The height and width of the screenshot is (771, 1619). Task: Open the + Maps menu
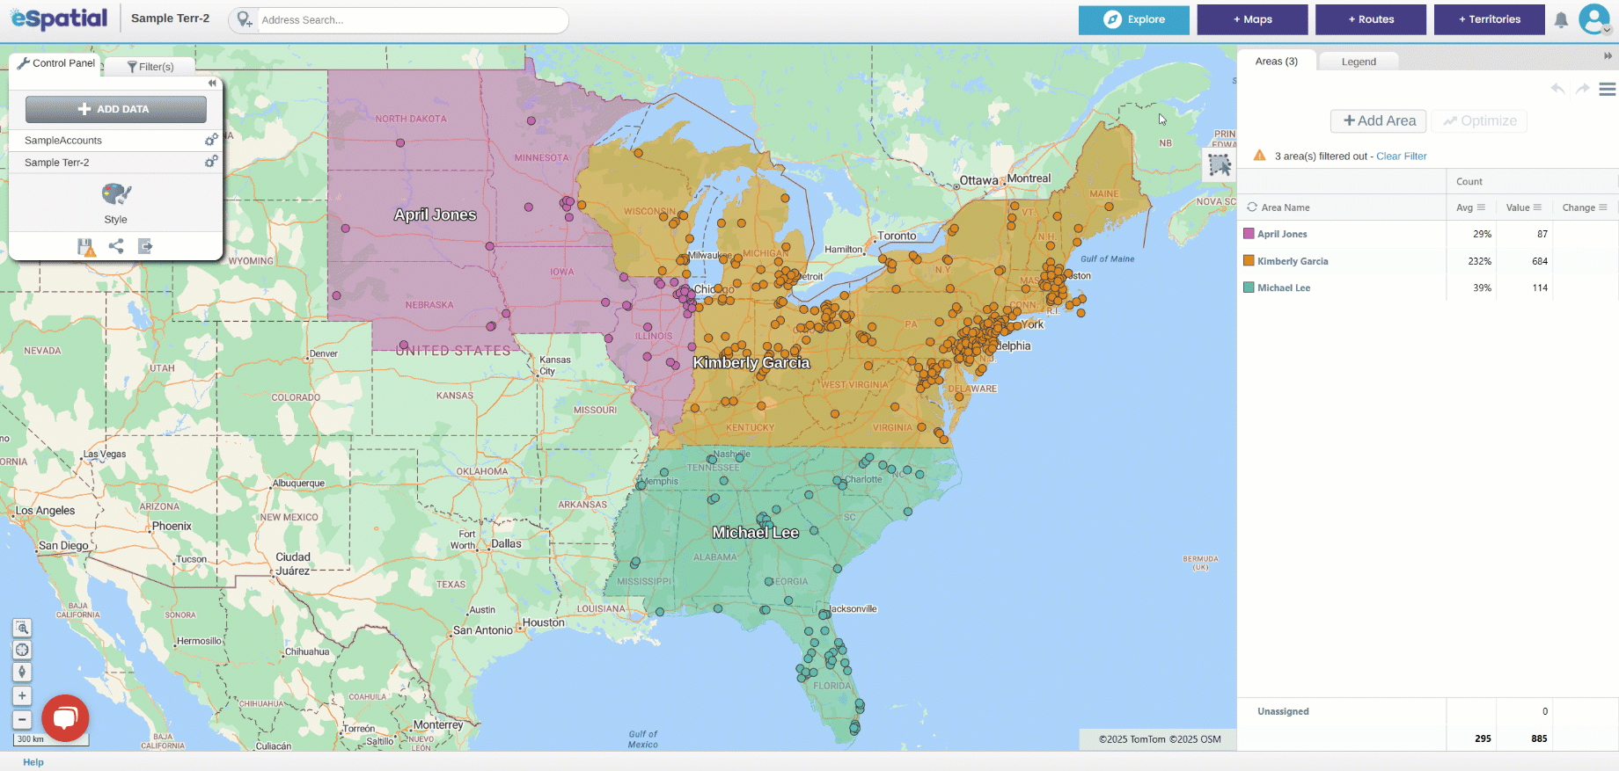click(1252, 19)
